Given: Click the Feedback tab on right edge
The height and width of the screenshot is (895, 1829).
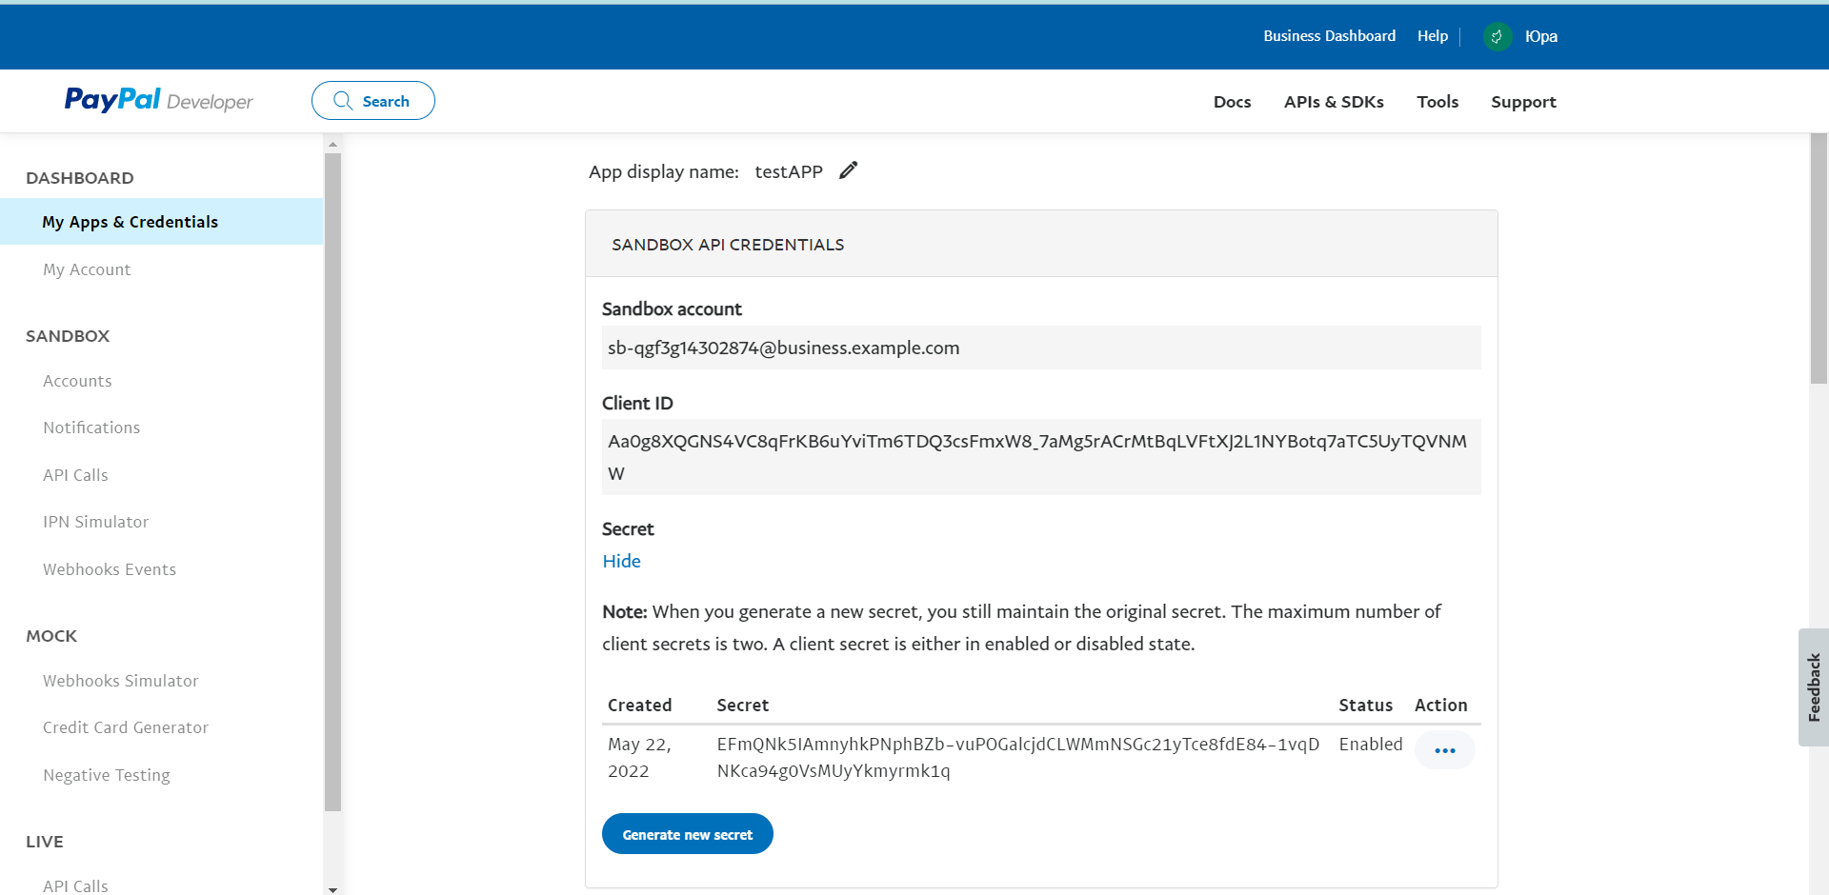Looking at the screenshot, I should tap(1813, 686).
